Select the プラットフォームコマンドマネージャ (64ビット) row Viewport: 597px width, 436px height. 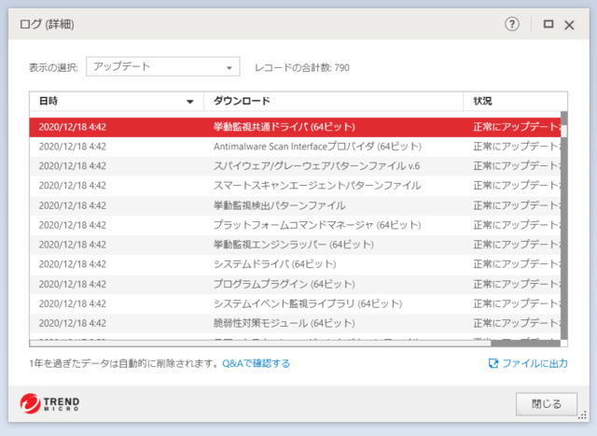[x=295, y=225]
